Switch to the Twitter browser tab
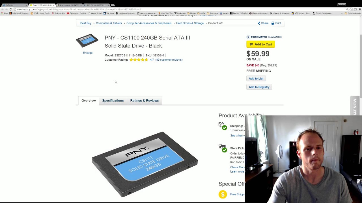The width and height of the screenshot is (362, 203). [x=14, y=5]
